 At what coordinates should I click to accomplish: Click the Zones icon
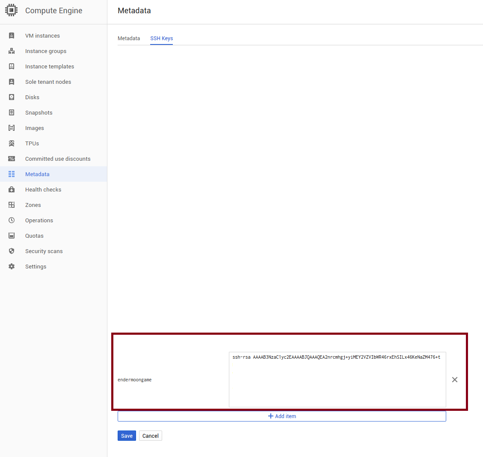click(x=12, y=205)
